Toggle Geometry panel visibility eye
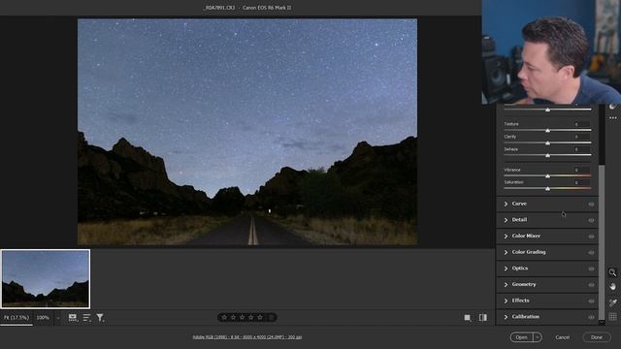 (591, 285)
